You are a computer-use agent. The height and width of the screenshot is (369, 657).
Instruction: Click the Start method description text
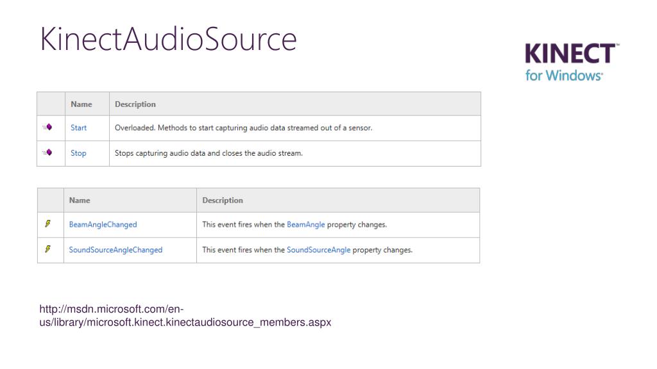coord(243,127)
